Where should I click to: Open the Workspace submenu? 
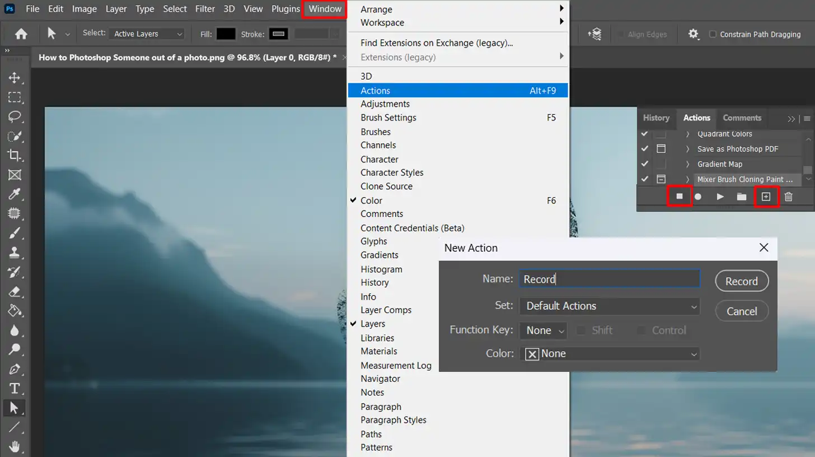458,23
